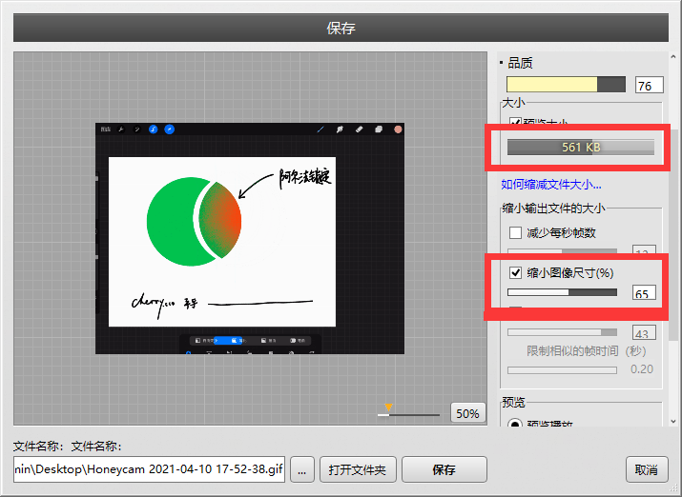This screenshot has height=497, width=682.
Task: Toggle the 预览大小 checkbox
Action: [x=515, y=122]
